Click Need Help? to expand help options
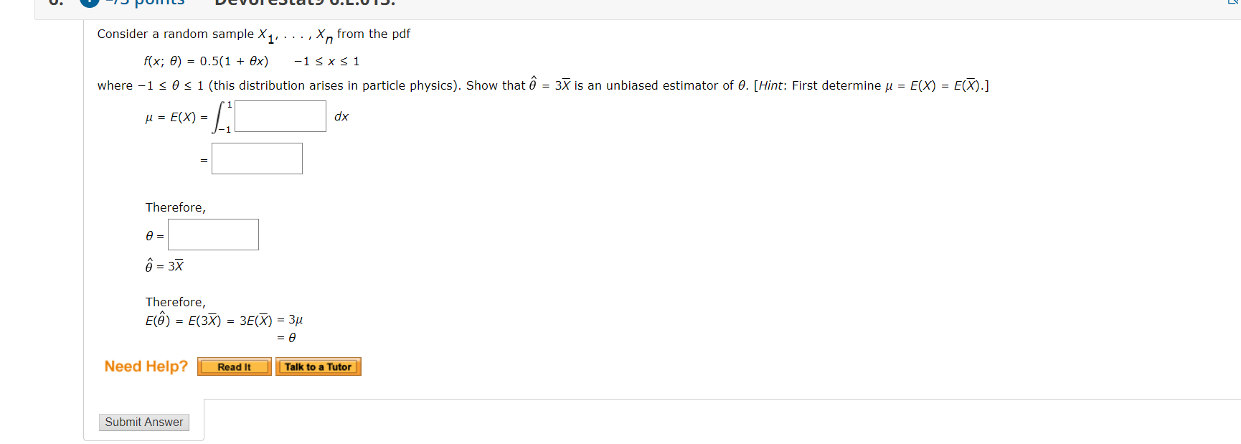 (x=146, y=367)
